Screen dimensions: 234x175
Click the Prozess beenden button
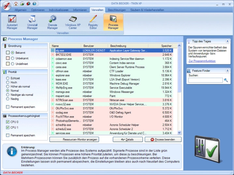click(x=163, y=139)
